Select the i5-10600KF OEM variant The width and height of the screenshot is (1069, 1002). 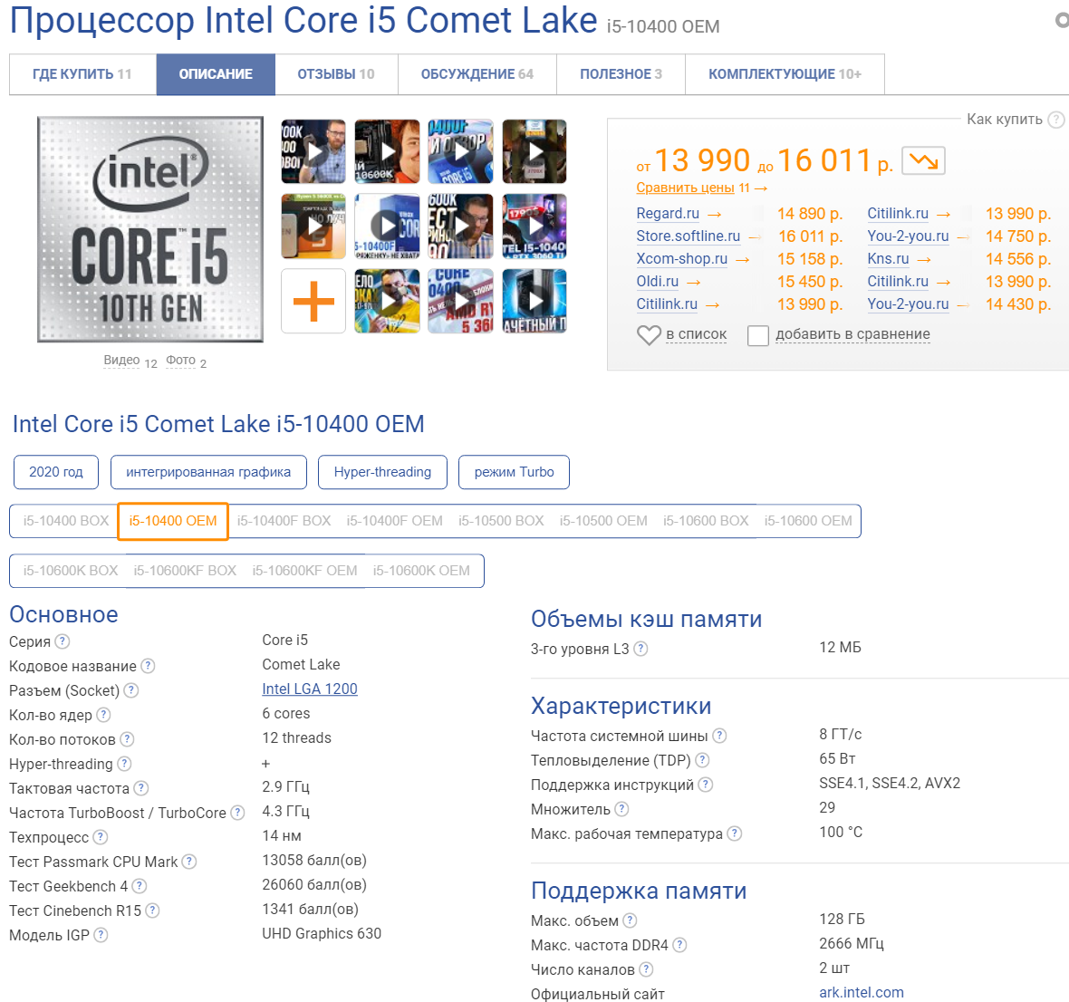(x=304, y=571)
